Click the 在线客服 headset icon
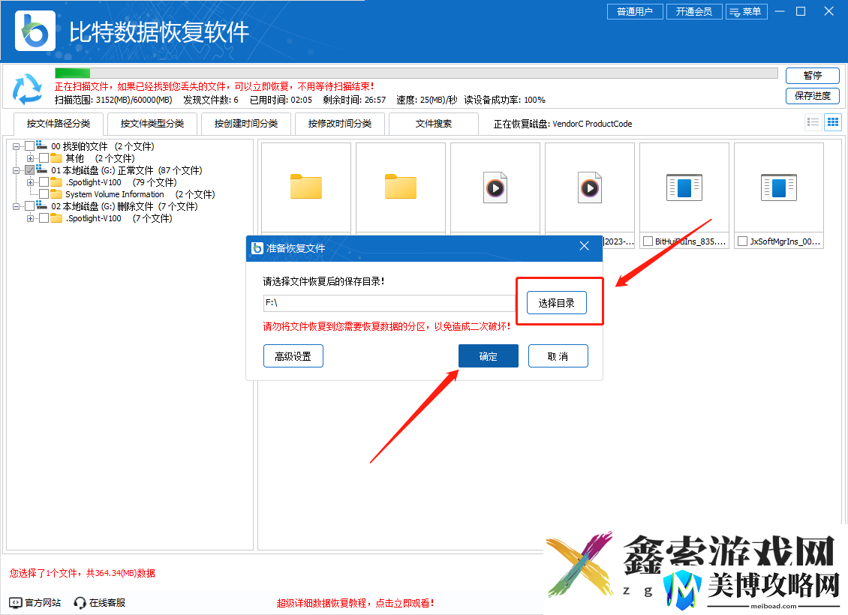Screen dimensions: 848x615 [x=80, y=602]
